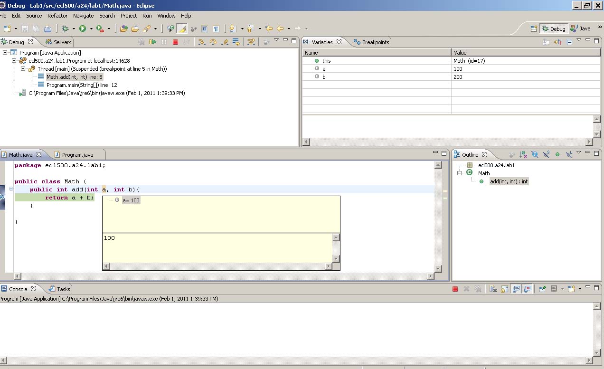This screenshot has height=369, width=604.
Task: Collapse Program [Java Application] tree node
Action: click(x=5, y=53)
